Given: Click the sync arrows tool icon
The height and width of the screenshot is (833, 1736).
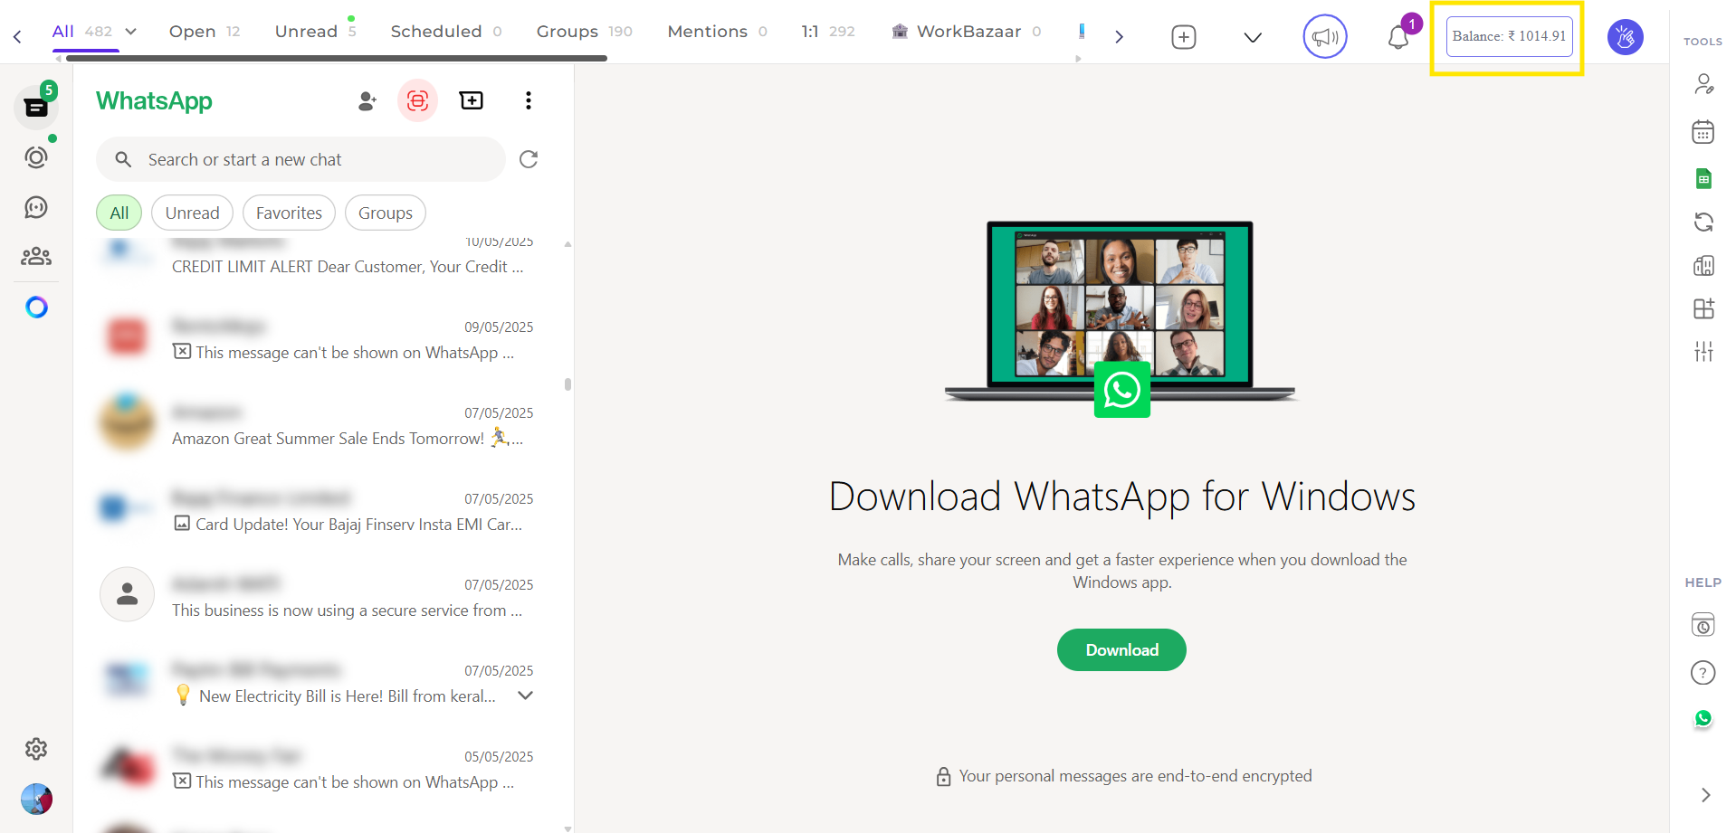Looking at the screenshot, I should [x=1703, y=222].
